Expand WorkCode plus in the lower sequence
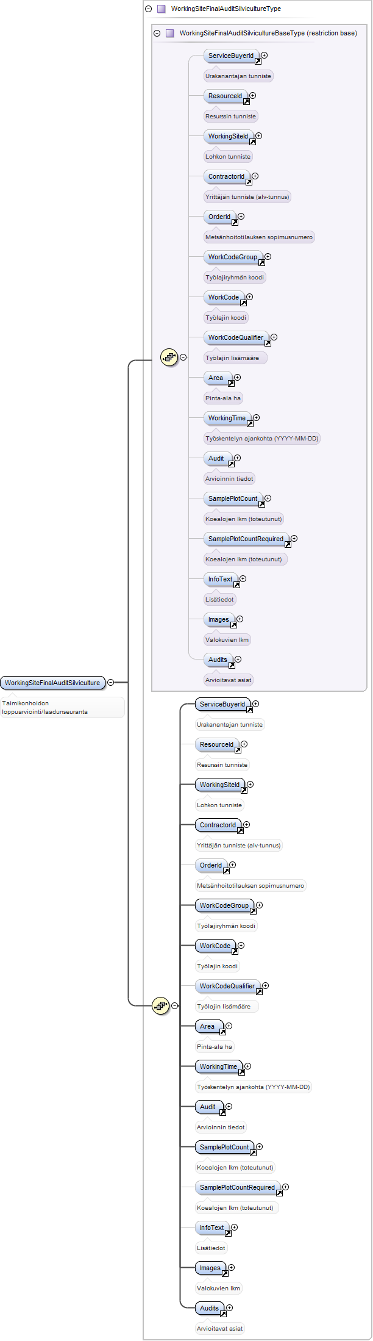 [241, 946]
